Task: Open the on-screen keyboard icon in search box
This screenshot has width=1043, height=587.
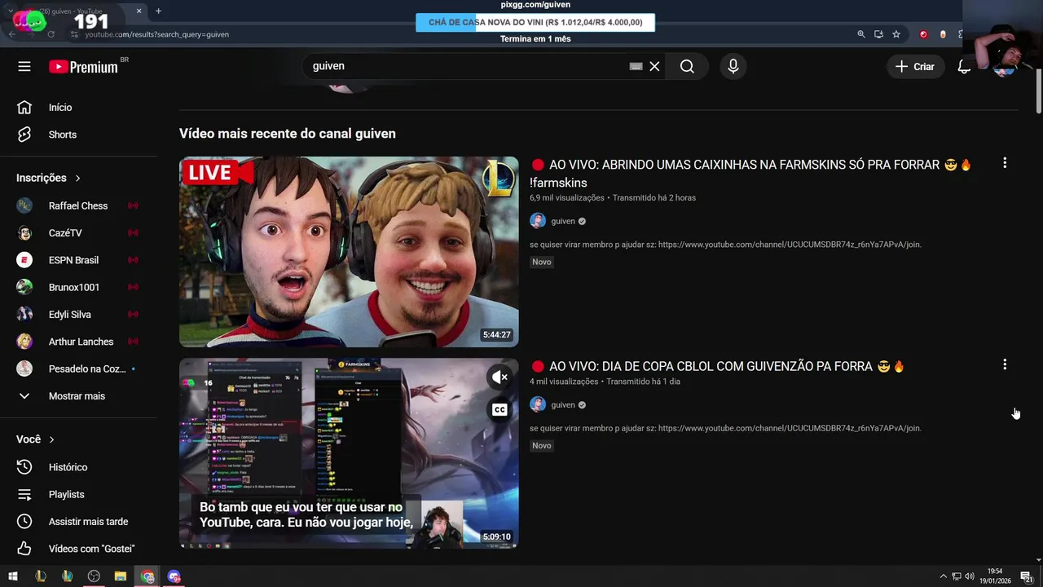Action: 636,67
